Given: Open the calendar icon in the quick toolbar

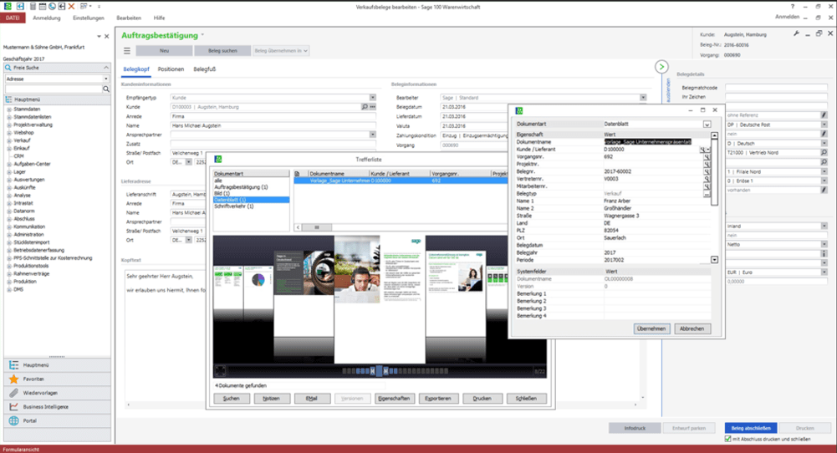Looking at the screenshot, I should click(42, 7).
